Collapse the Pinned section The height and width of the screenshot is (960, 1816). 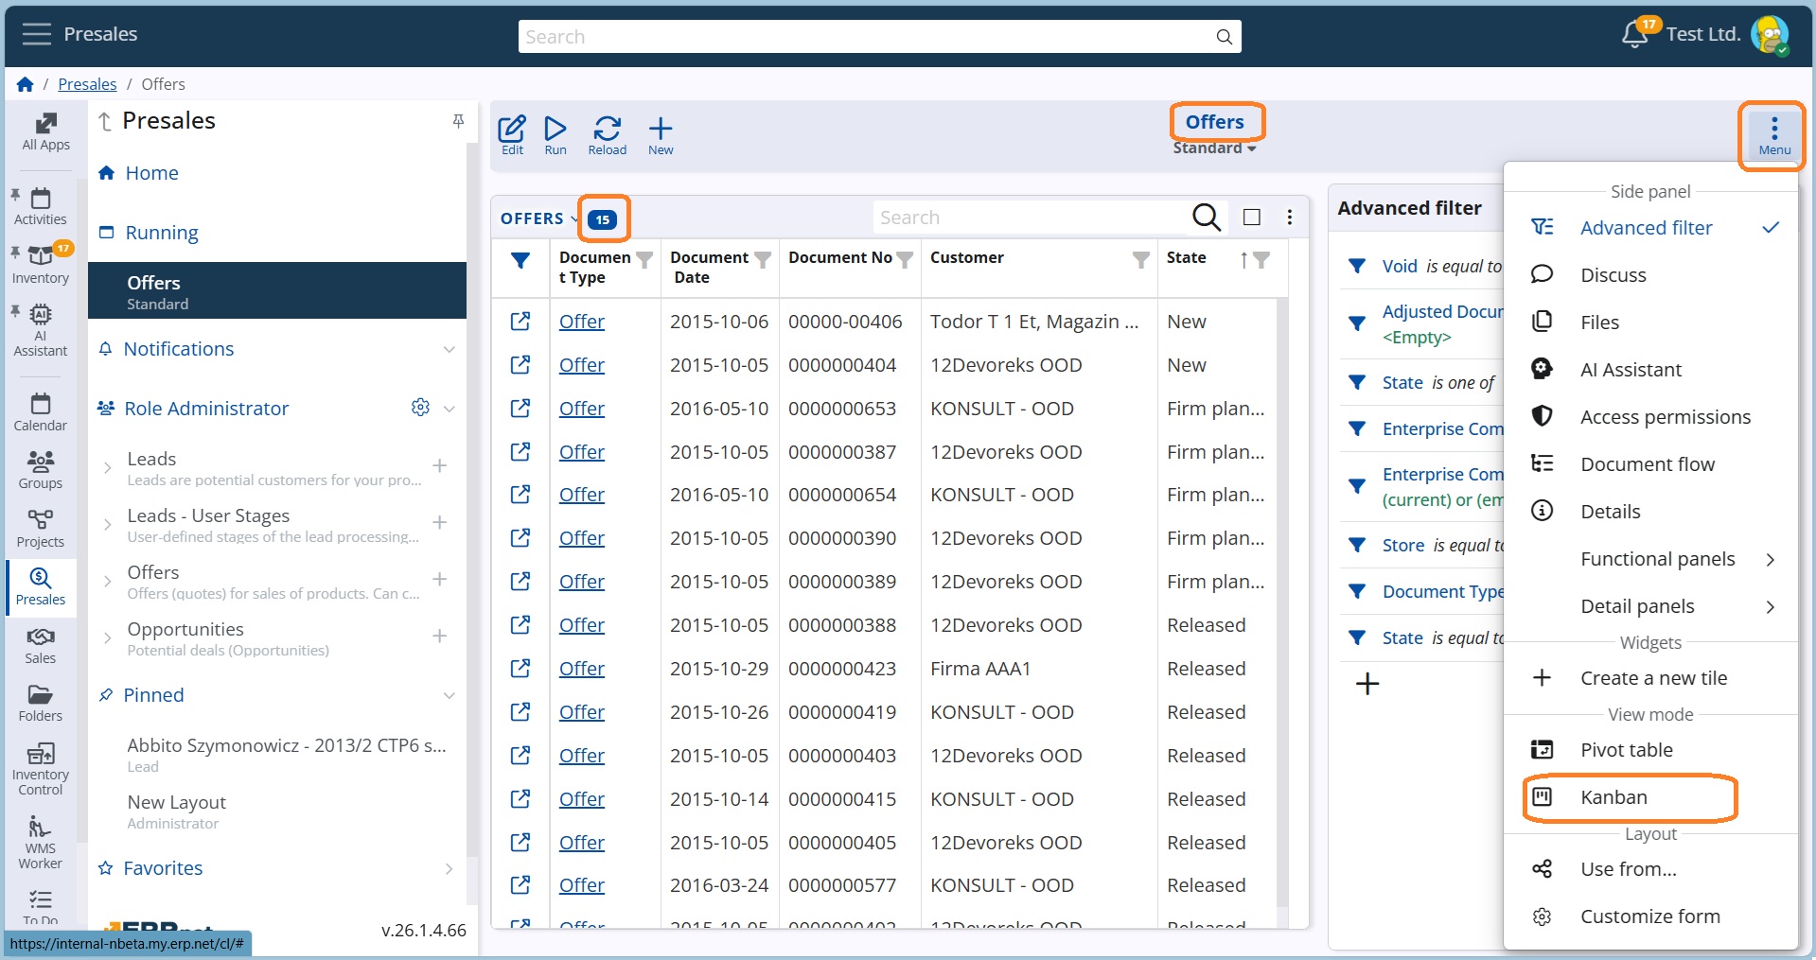(450, 695)
